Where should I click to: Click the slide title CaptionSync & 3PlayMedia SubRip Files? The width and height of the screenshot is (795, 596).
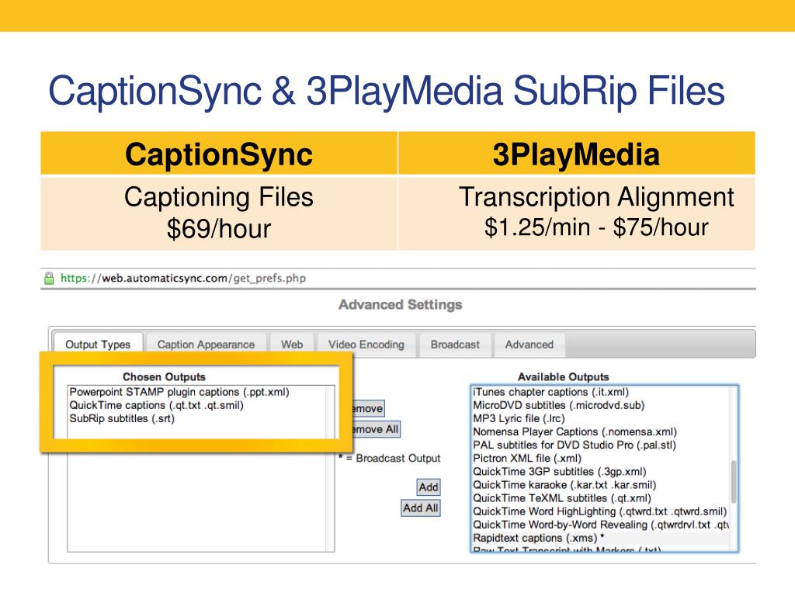pyautogui.click(x=387, y=91)
